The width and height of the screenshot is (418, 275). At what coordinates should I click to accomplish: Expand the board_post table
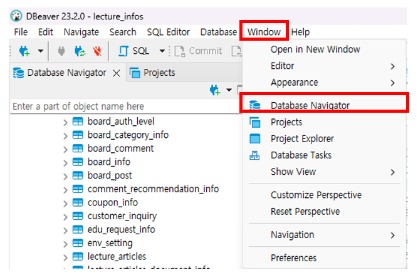click(65, 177)
